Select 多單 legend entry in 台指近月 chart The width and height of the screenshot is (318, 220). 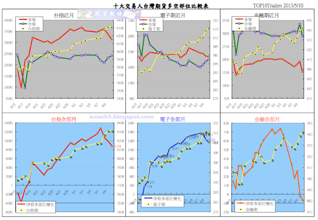[x=28, y=20]
